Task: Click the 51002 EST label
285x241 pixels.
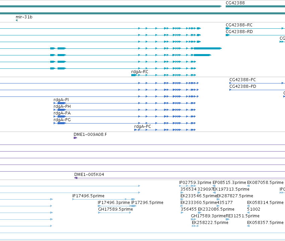Action: pos(254,209)
